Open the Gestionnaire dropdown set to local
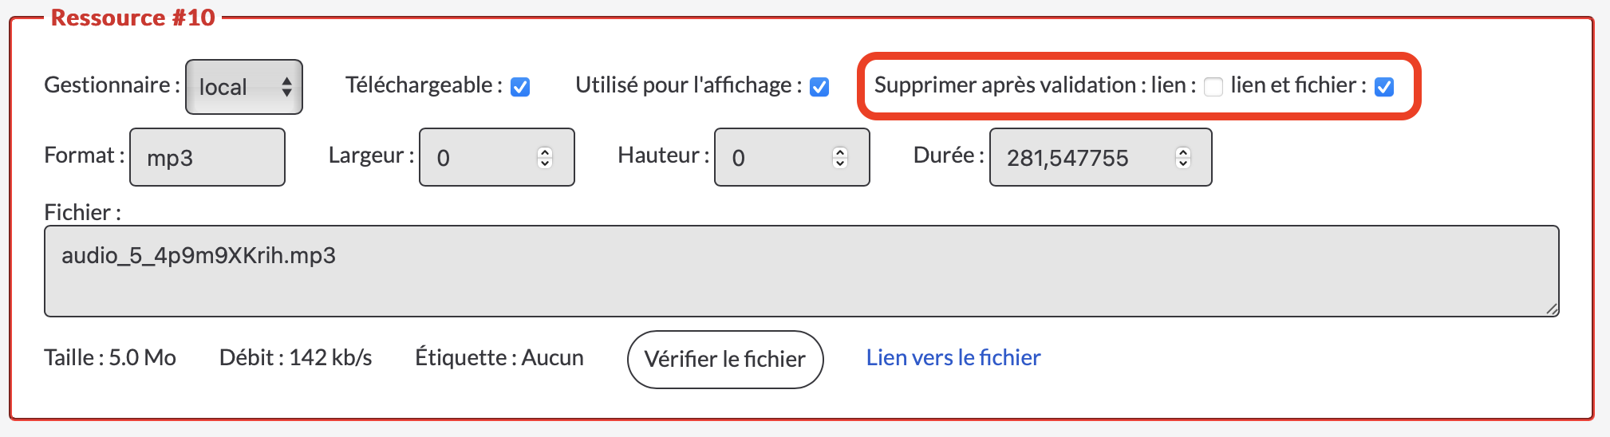Screen dimensions: 1610x437 click(x=243, y=87)
